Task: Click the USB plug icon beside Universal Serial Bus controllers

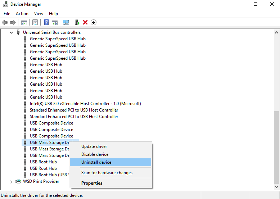Action: tap(18, 32)
